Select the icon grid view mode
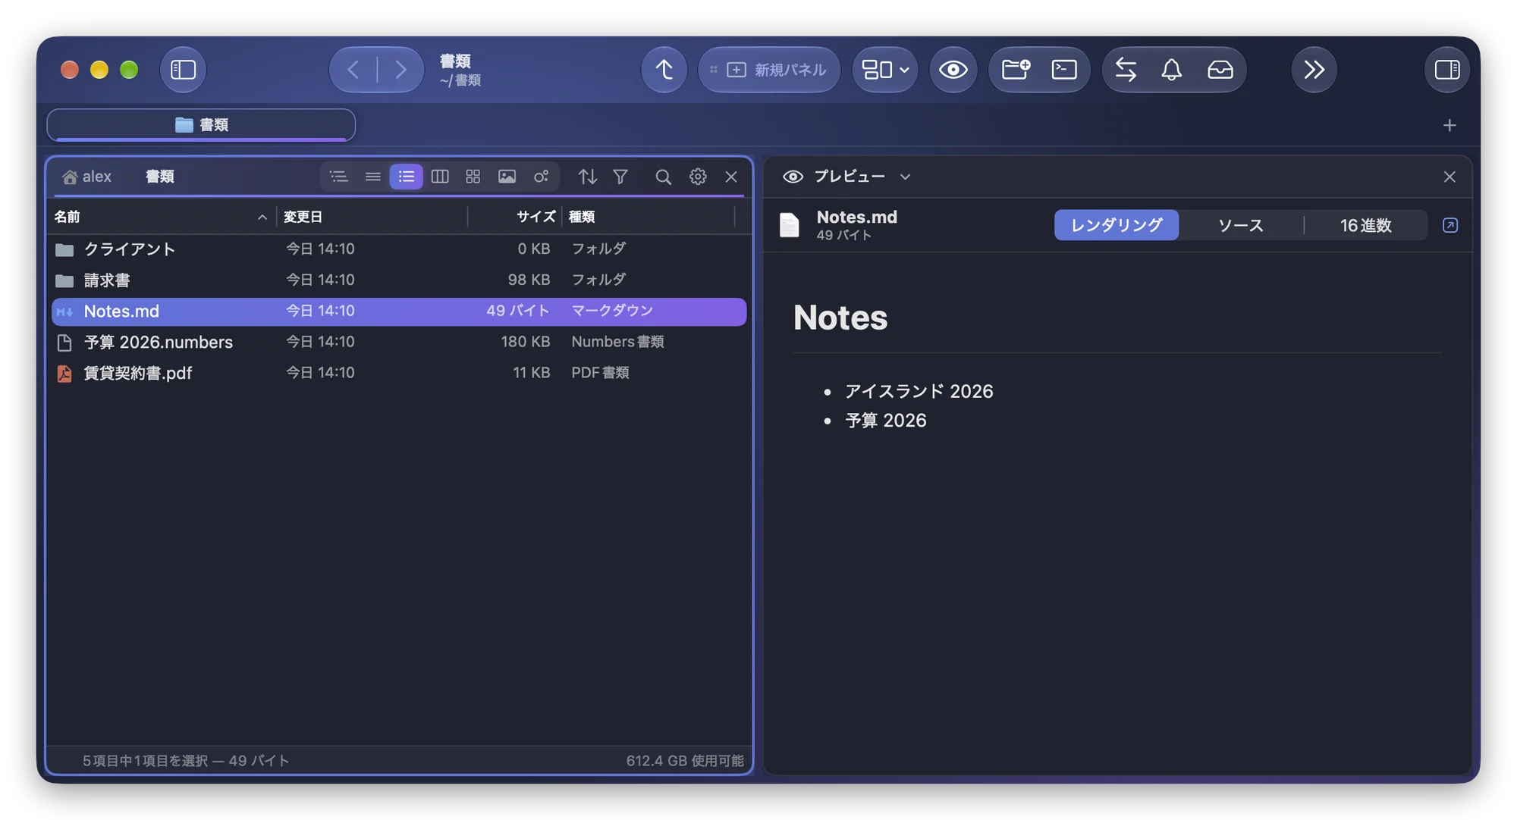Image resolution: width=1517 pixels, height=820 pixels. tap(473, 177)
